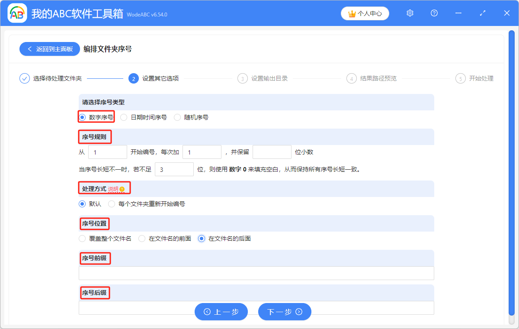Open the settings gear in the title bar
The image size is (519, 329).
(x=410, y=13)
